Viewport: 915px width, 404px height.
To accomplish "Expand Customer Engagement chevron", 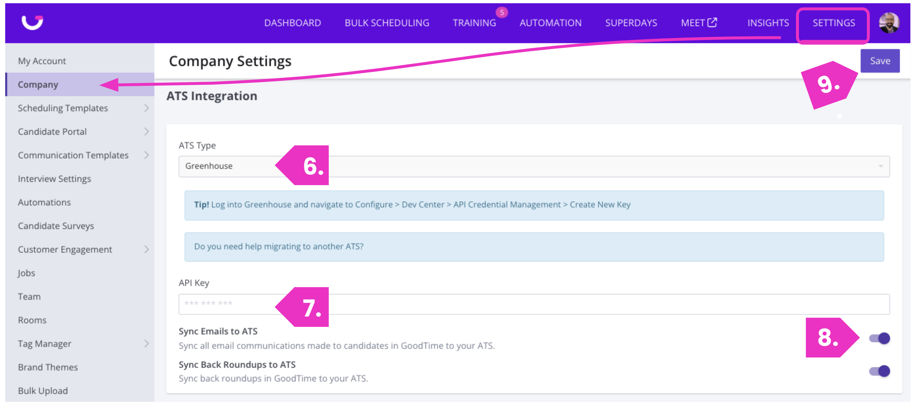I will (x=146, y=249).
